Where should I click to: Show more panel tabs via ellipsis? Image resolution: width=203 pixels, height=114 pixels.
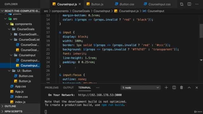tap(97, 88)
